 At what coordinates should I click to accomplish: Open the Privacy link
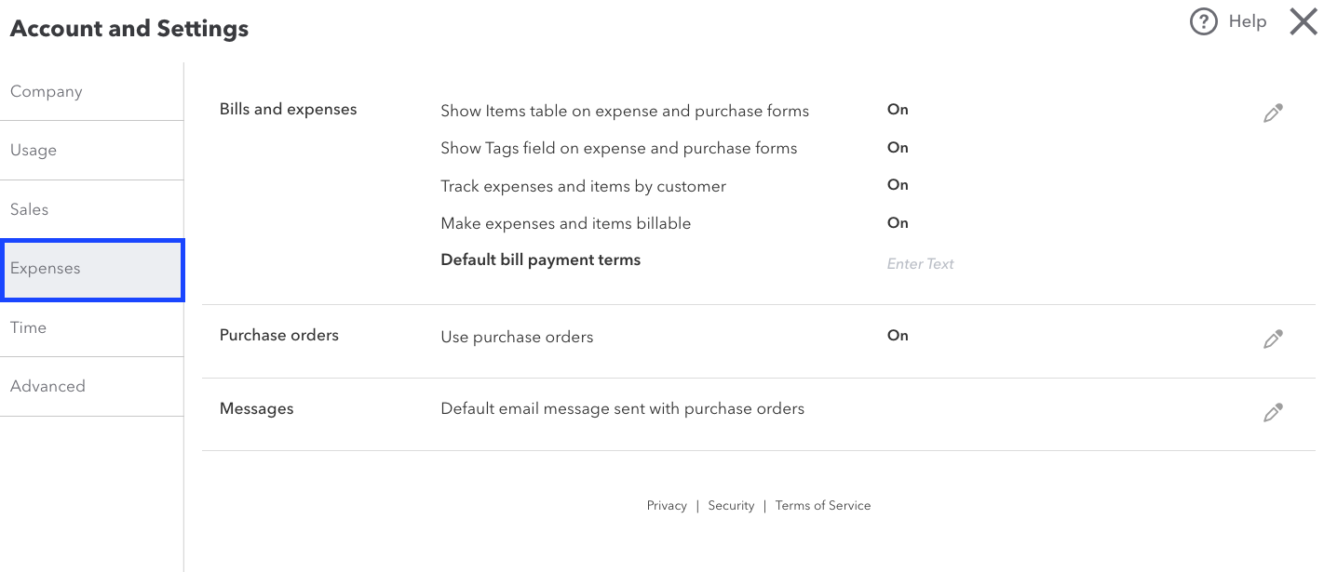pos(667,505)
